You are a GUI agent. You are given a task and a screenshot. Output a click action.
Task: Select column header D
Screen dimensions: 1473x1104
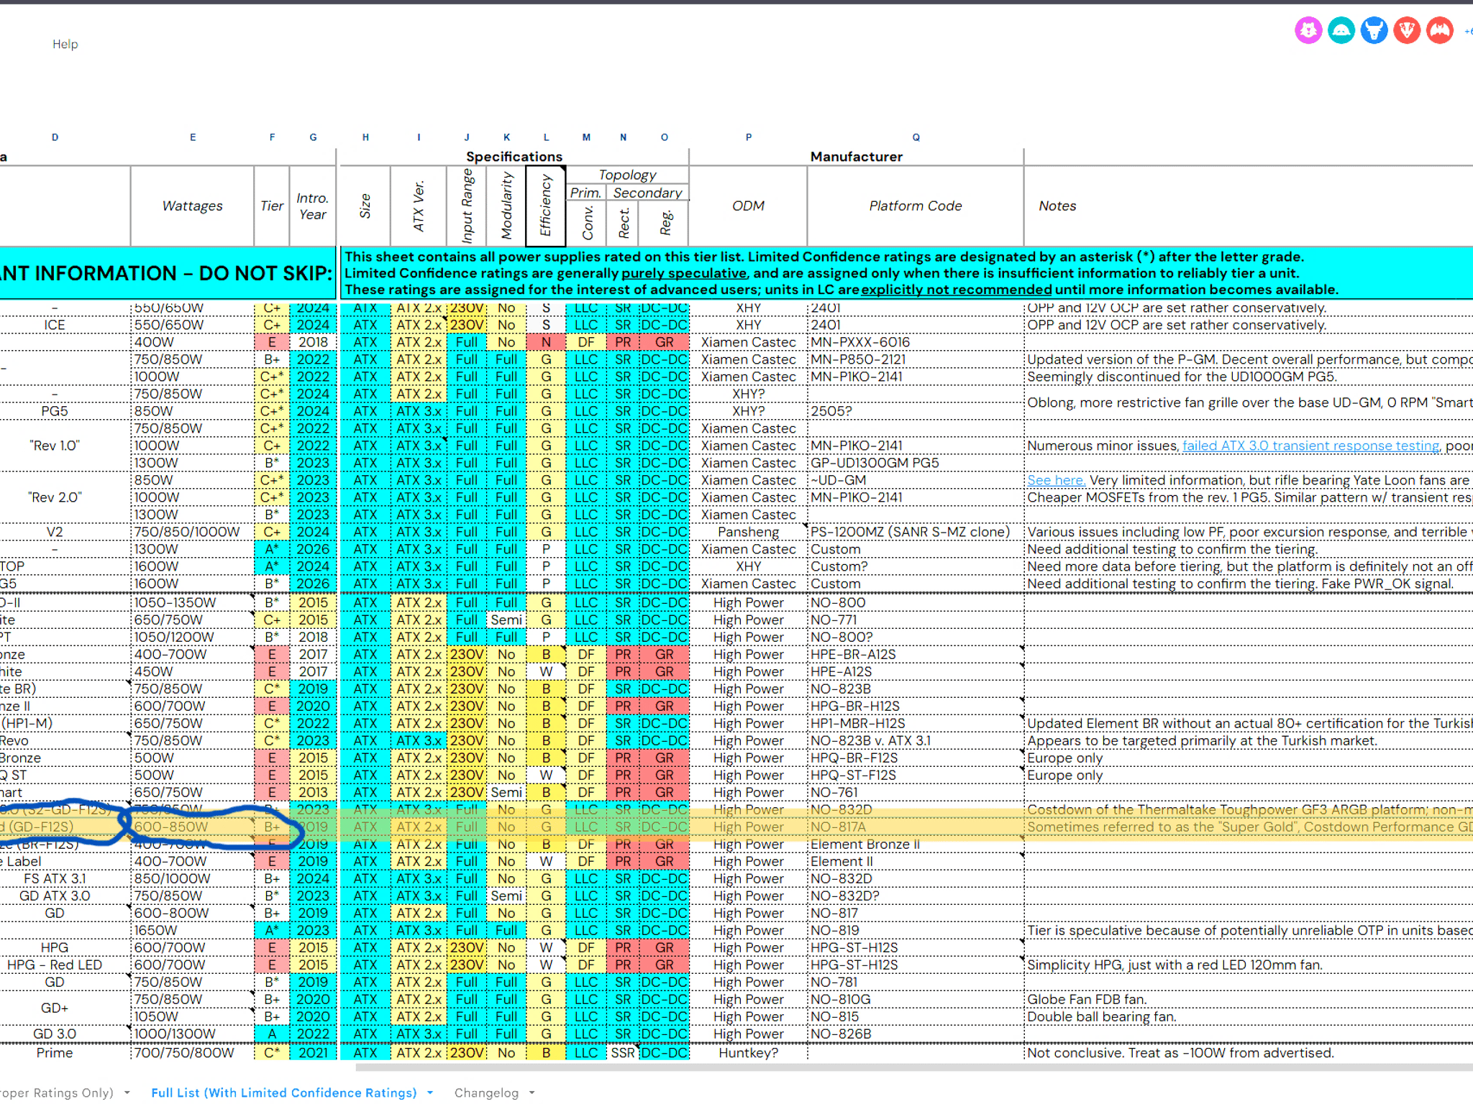[55, 137]
